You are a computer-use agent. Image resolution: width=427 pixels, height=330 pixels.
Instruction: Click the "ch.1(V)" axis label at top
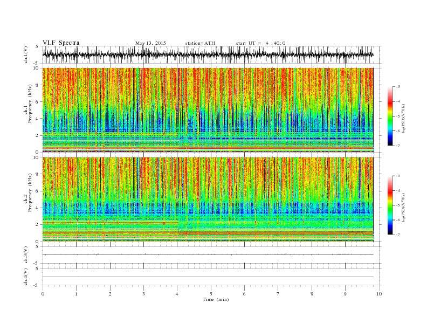click(x=26, y=55)
